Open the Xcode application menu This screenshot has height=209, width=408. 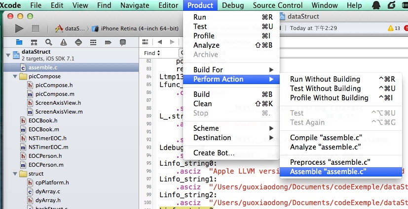[11, 5]
